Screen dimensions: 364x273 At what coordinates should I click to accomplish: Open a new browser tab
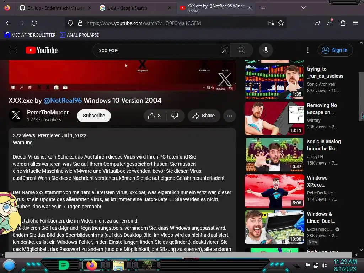263,8
